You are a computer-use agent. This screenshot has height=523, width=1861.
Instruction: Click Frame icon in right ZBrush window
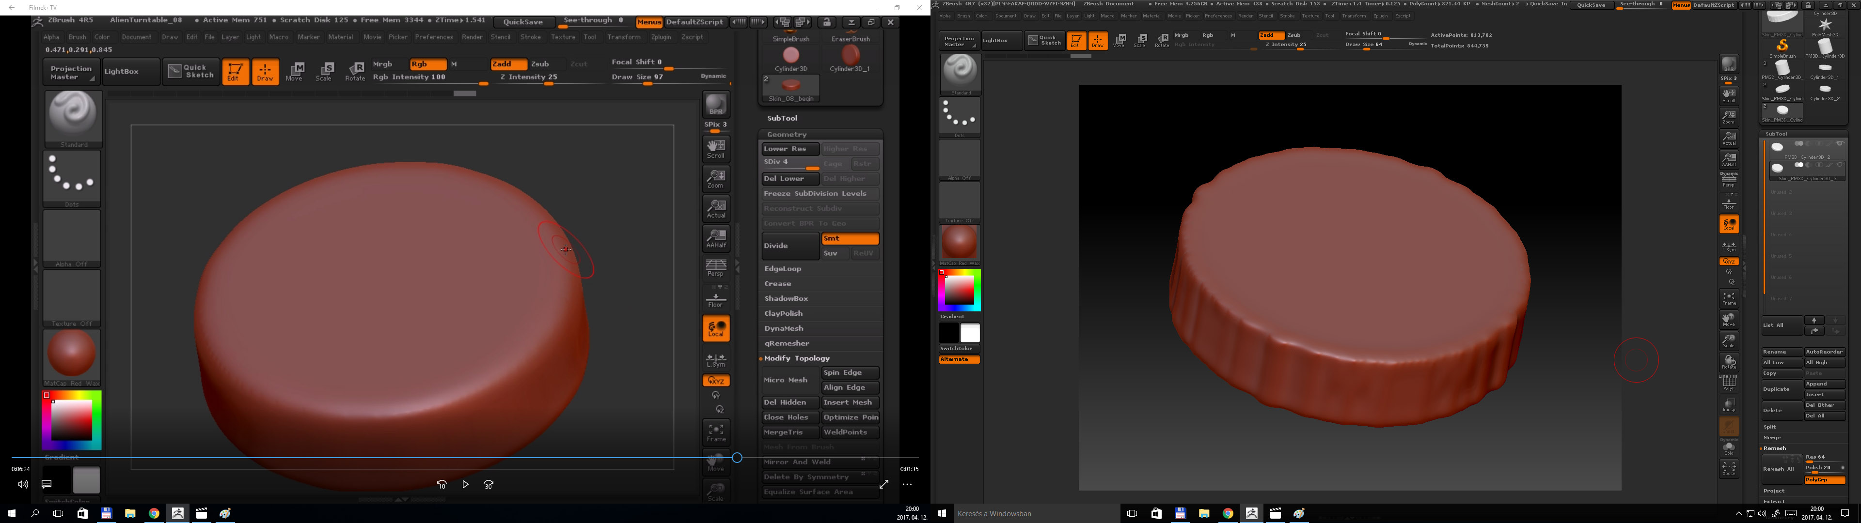[1729, 298]
